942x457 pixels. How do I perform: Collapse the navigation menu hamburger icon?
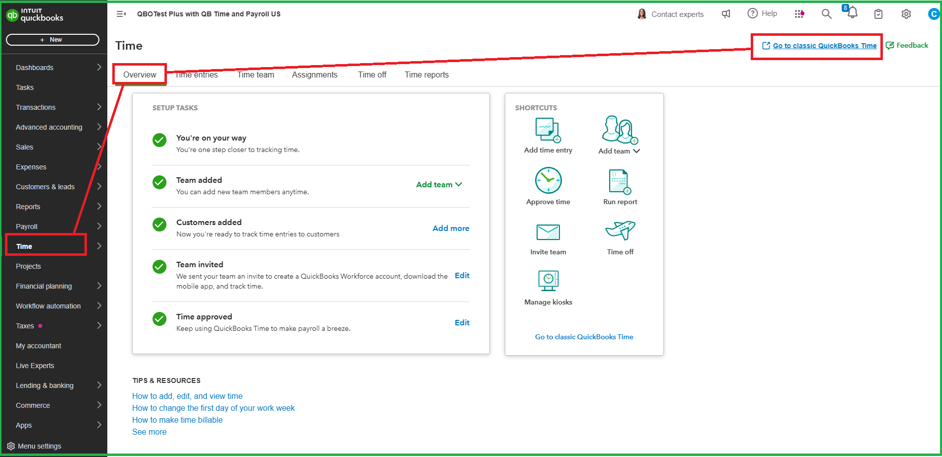click(121, 14)
